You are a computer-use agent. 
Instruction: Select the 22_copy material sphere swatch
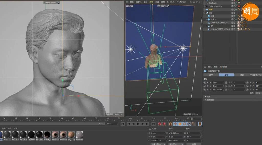pyautogui.click(x=71, y=135)
